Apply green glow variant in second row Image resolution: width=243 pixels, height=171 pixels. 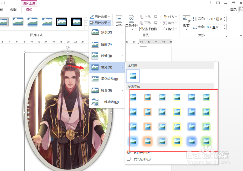click(x=206, y=112)
